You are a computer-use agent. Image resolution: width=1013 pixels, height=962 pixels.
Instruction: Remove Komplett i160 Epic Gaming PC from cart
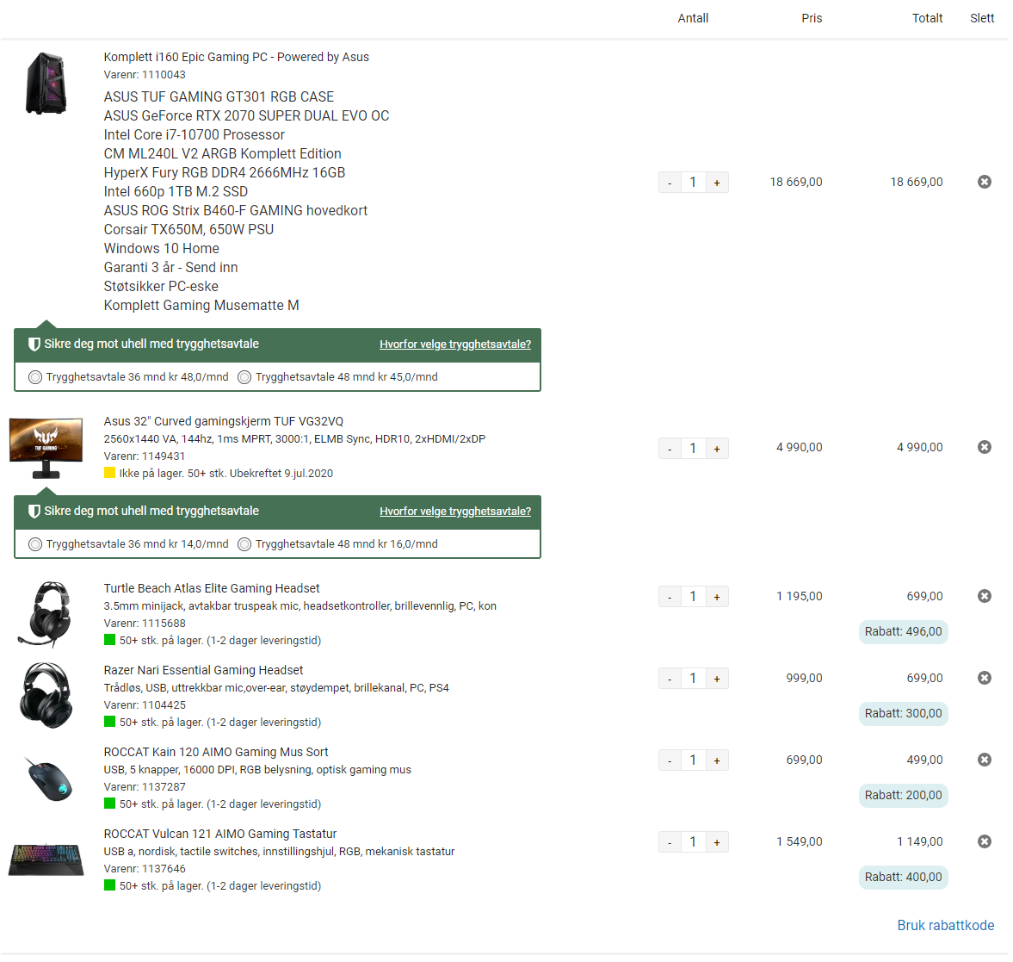[x=984, y=182]
